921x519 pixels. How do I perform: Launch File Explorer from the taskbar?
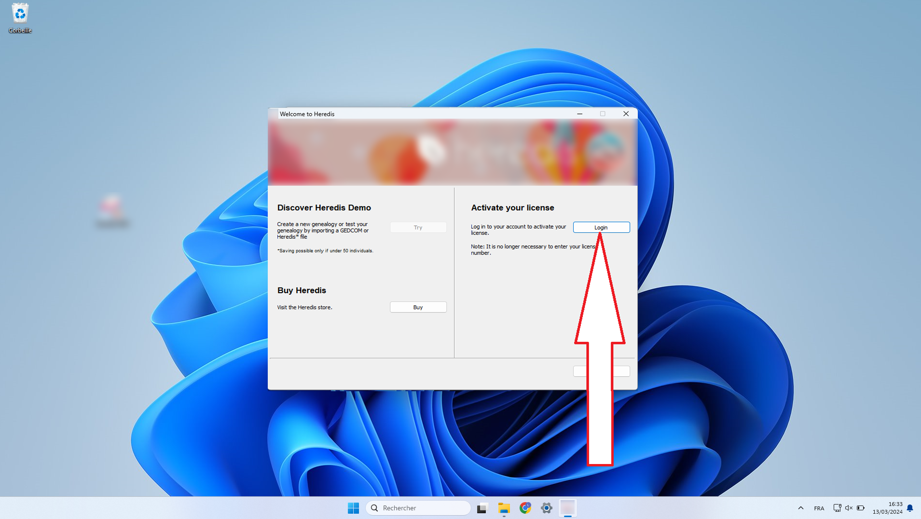504,508
